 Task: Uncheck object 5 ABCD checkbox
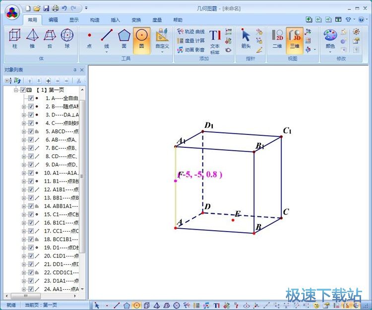pos(31,131)
